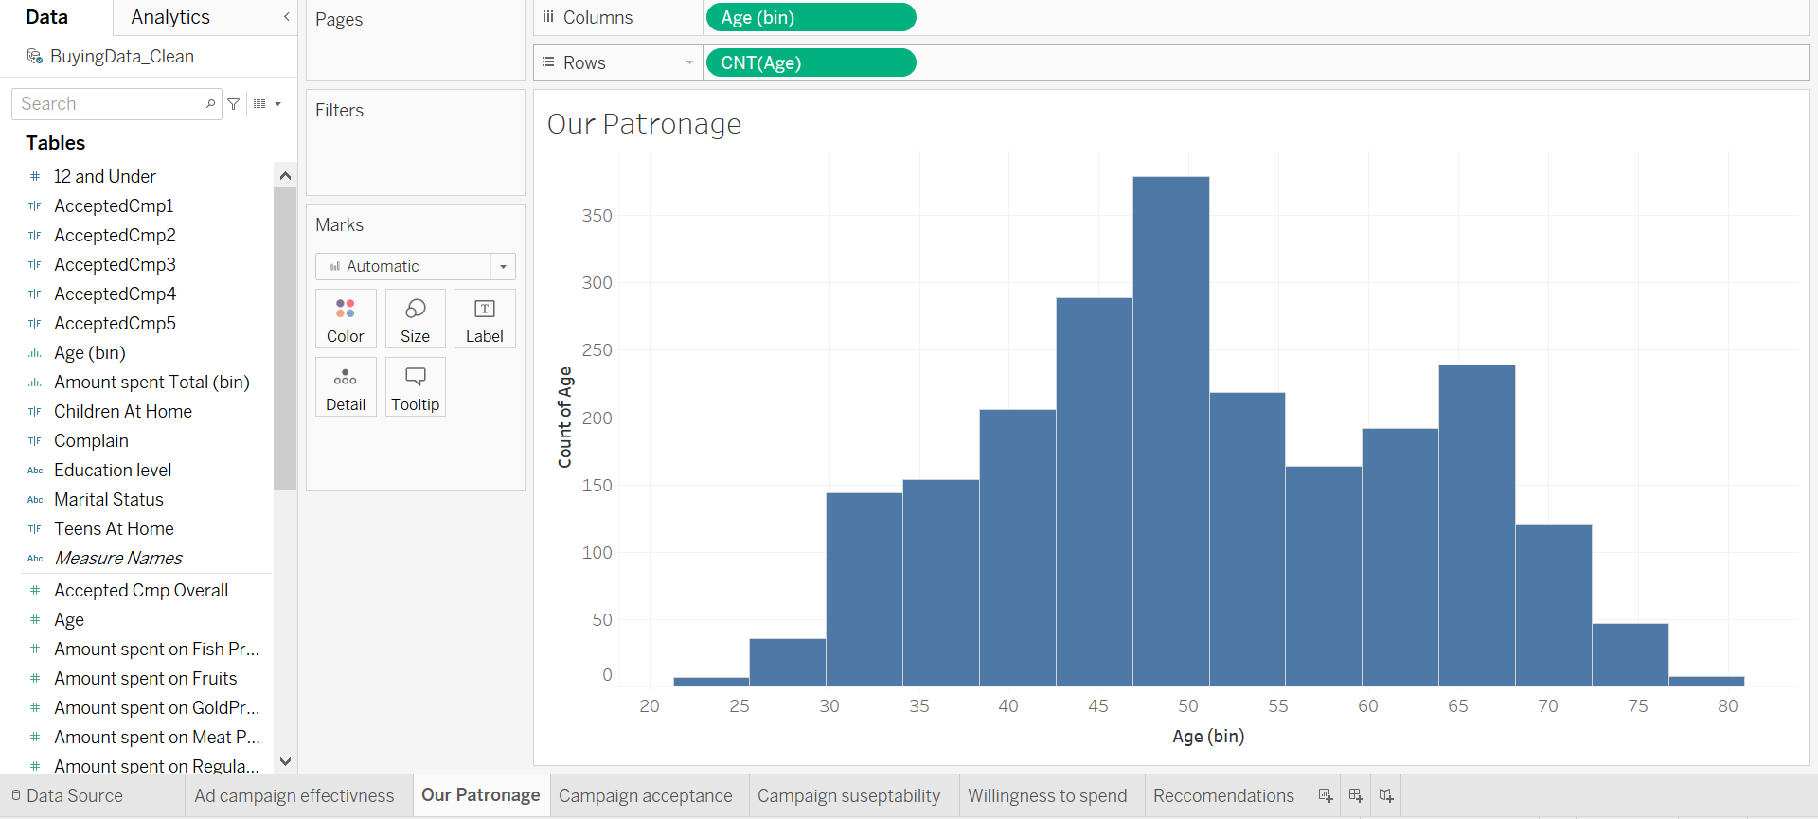Select the Children At Home field
The height and width of the screenshot is (819, 1818).
(123, 412)
